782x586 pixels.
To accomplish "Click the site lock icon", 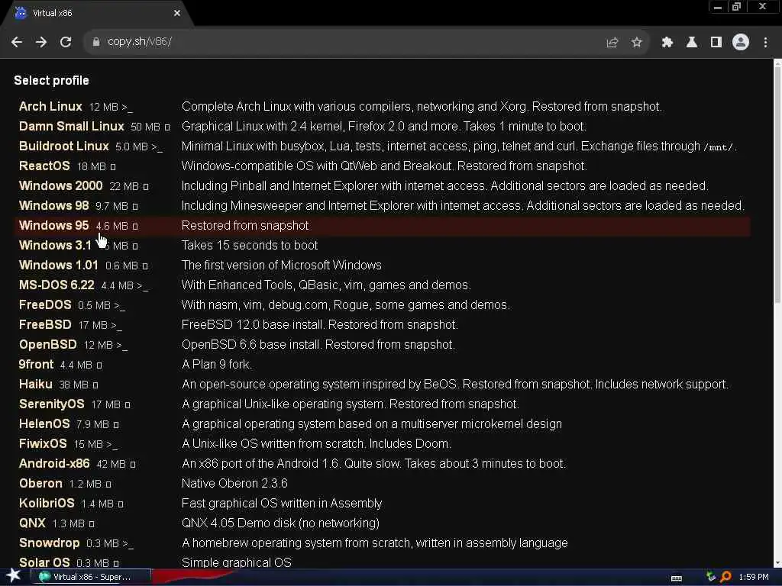I will coord(95,43).
